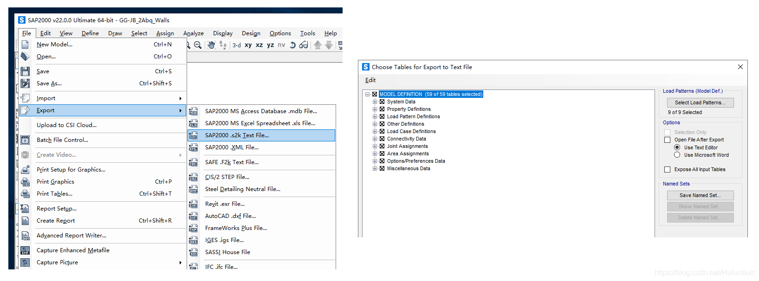Screen dimensions: 759x281
Task: Toggle Load Case Definitions checkbox
Action: tap(382, 131)
